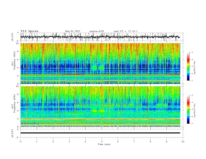
Task: Select the "start UT = 17:10:1" text
Action: (126, 31)
